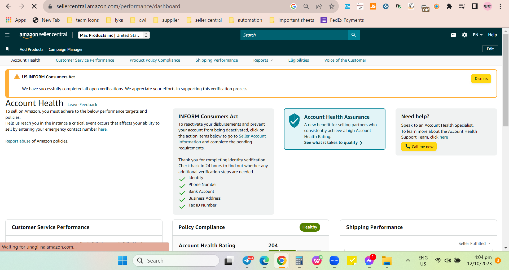
Task: Open the Chrome three-dot menu
Action: pos(500,6)
